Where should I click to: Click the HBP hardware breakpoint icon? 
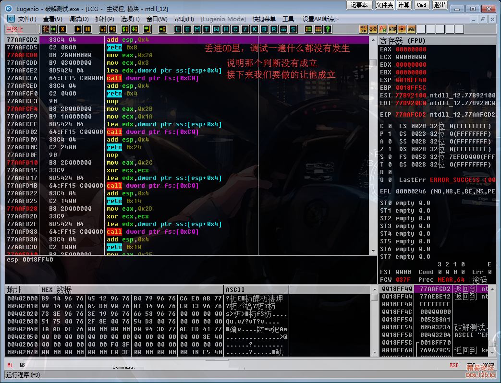[392, 29]
